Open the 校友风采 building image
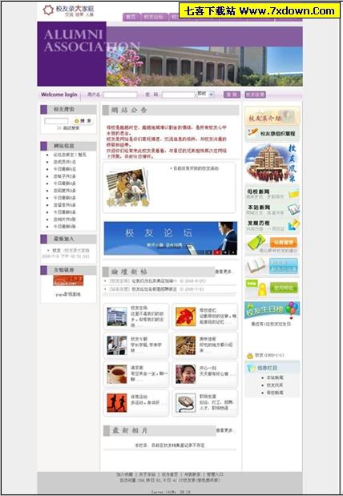Screen dimensions: 343x496 coord(272,163)
